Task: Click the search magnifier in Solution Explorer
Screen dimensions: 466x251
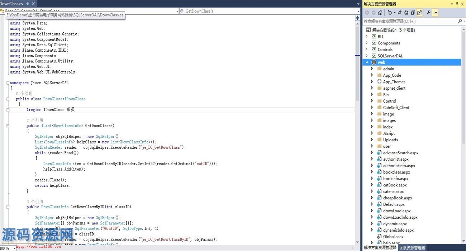Action: point(460,21)
